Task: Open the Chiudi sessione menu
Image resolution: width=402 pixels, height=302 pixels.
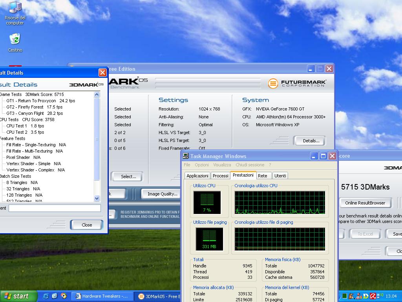Action: (x=250, y=165)
